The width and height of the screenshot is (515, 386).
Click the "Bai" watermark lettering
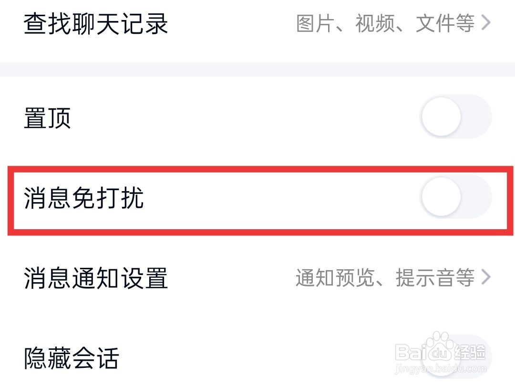pos(410,353)
